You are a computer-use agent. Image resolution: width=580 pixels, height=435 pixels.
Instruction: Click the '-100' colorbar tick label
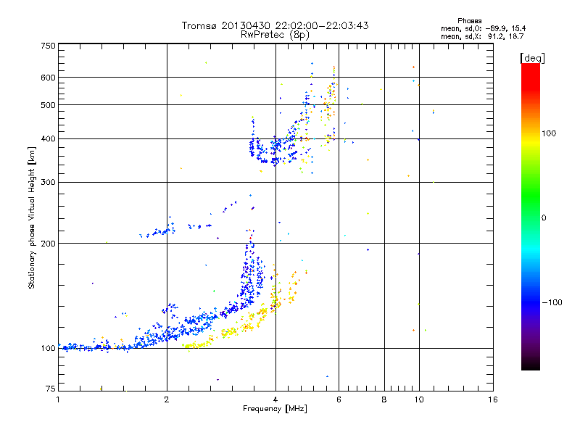[x=552, y=302]
